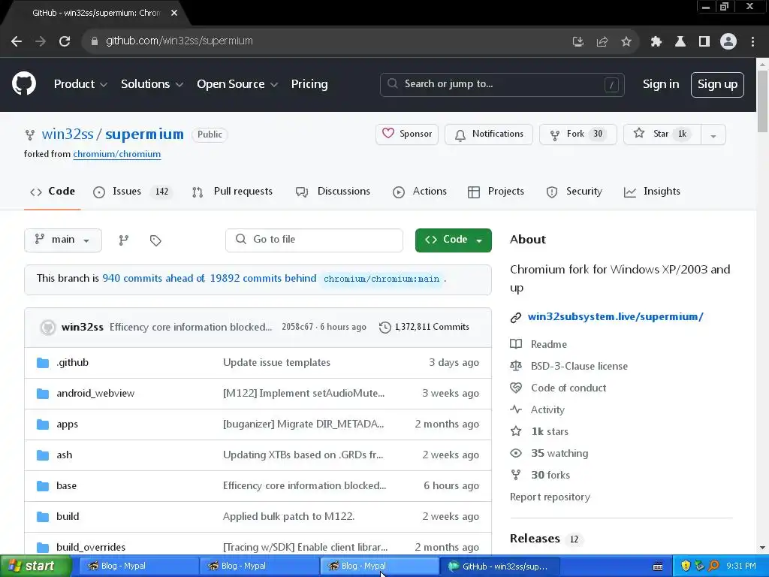Expand the Solutions menu
This screenshot has height=577, width=769.
(152, 84)
